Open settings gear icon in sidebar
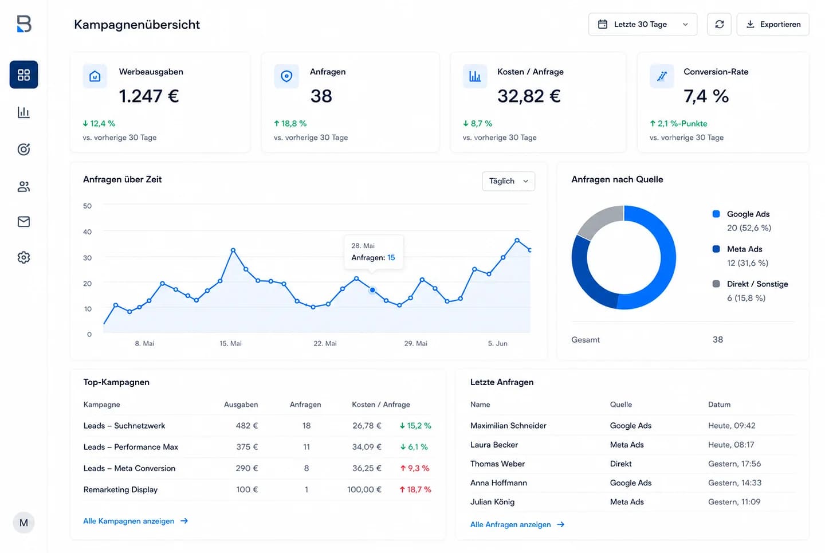Viewport: 825px width, 553px height. point(23,257)
